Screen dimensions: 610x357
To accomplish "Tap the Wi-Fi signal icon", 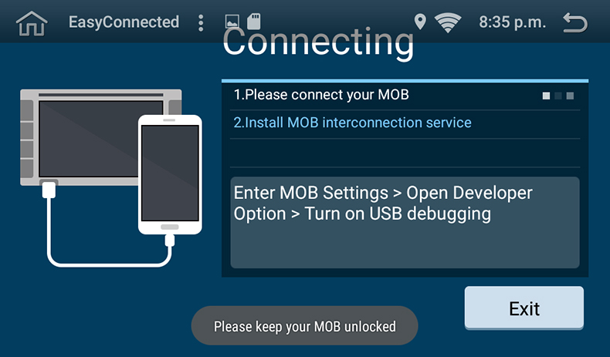I will [448, 22].
